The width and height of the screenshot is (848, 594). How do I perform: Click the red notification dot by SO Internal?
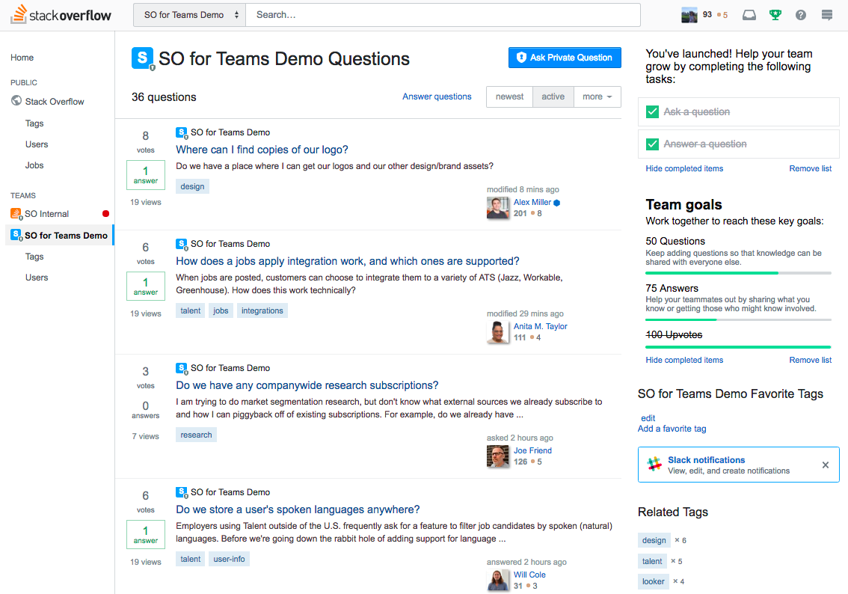click(x=105, y=214)
